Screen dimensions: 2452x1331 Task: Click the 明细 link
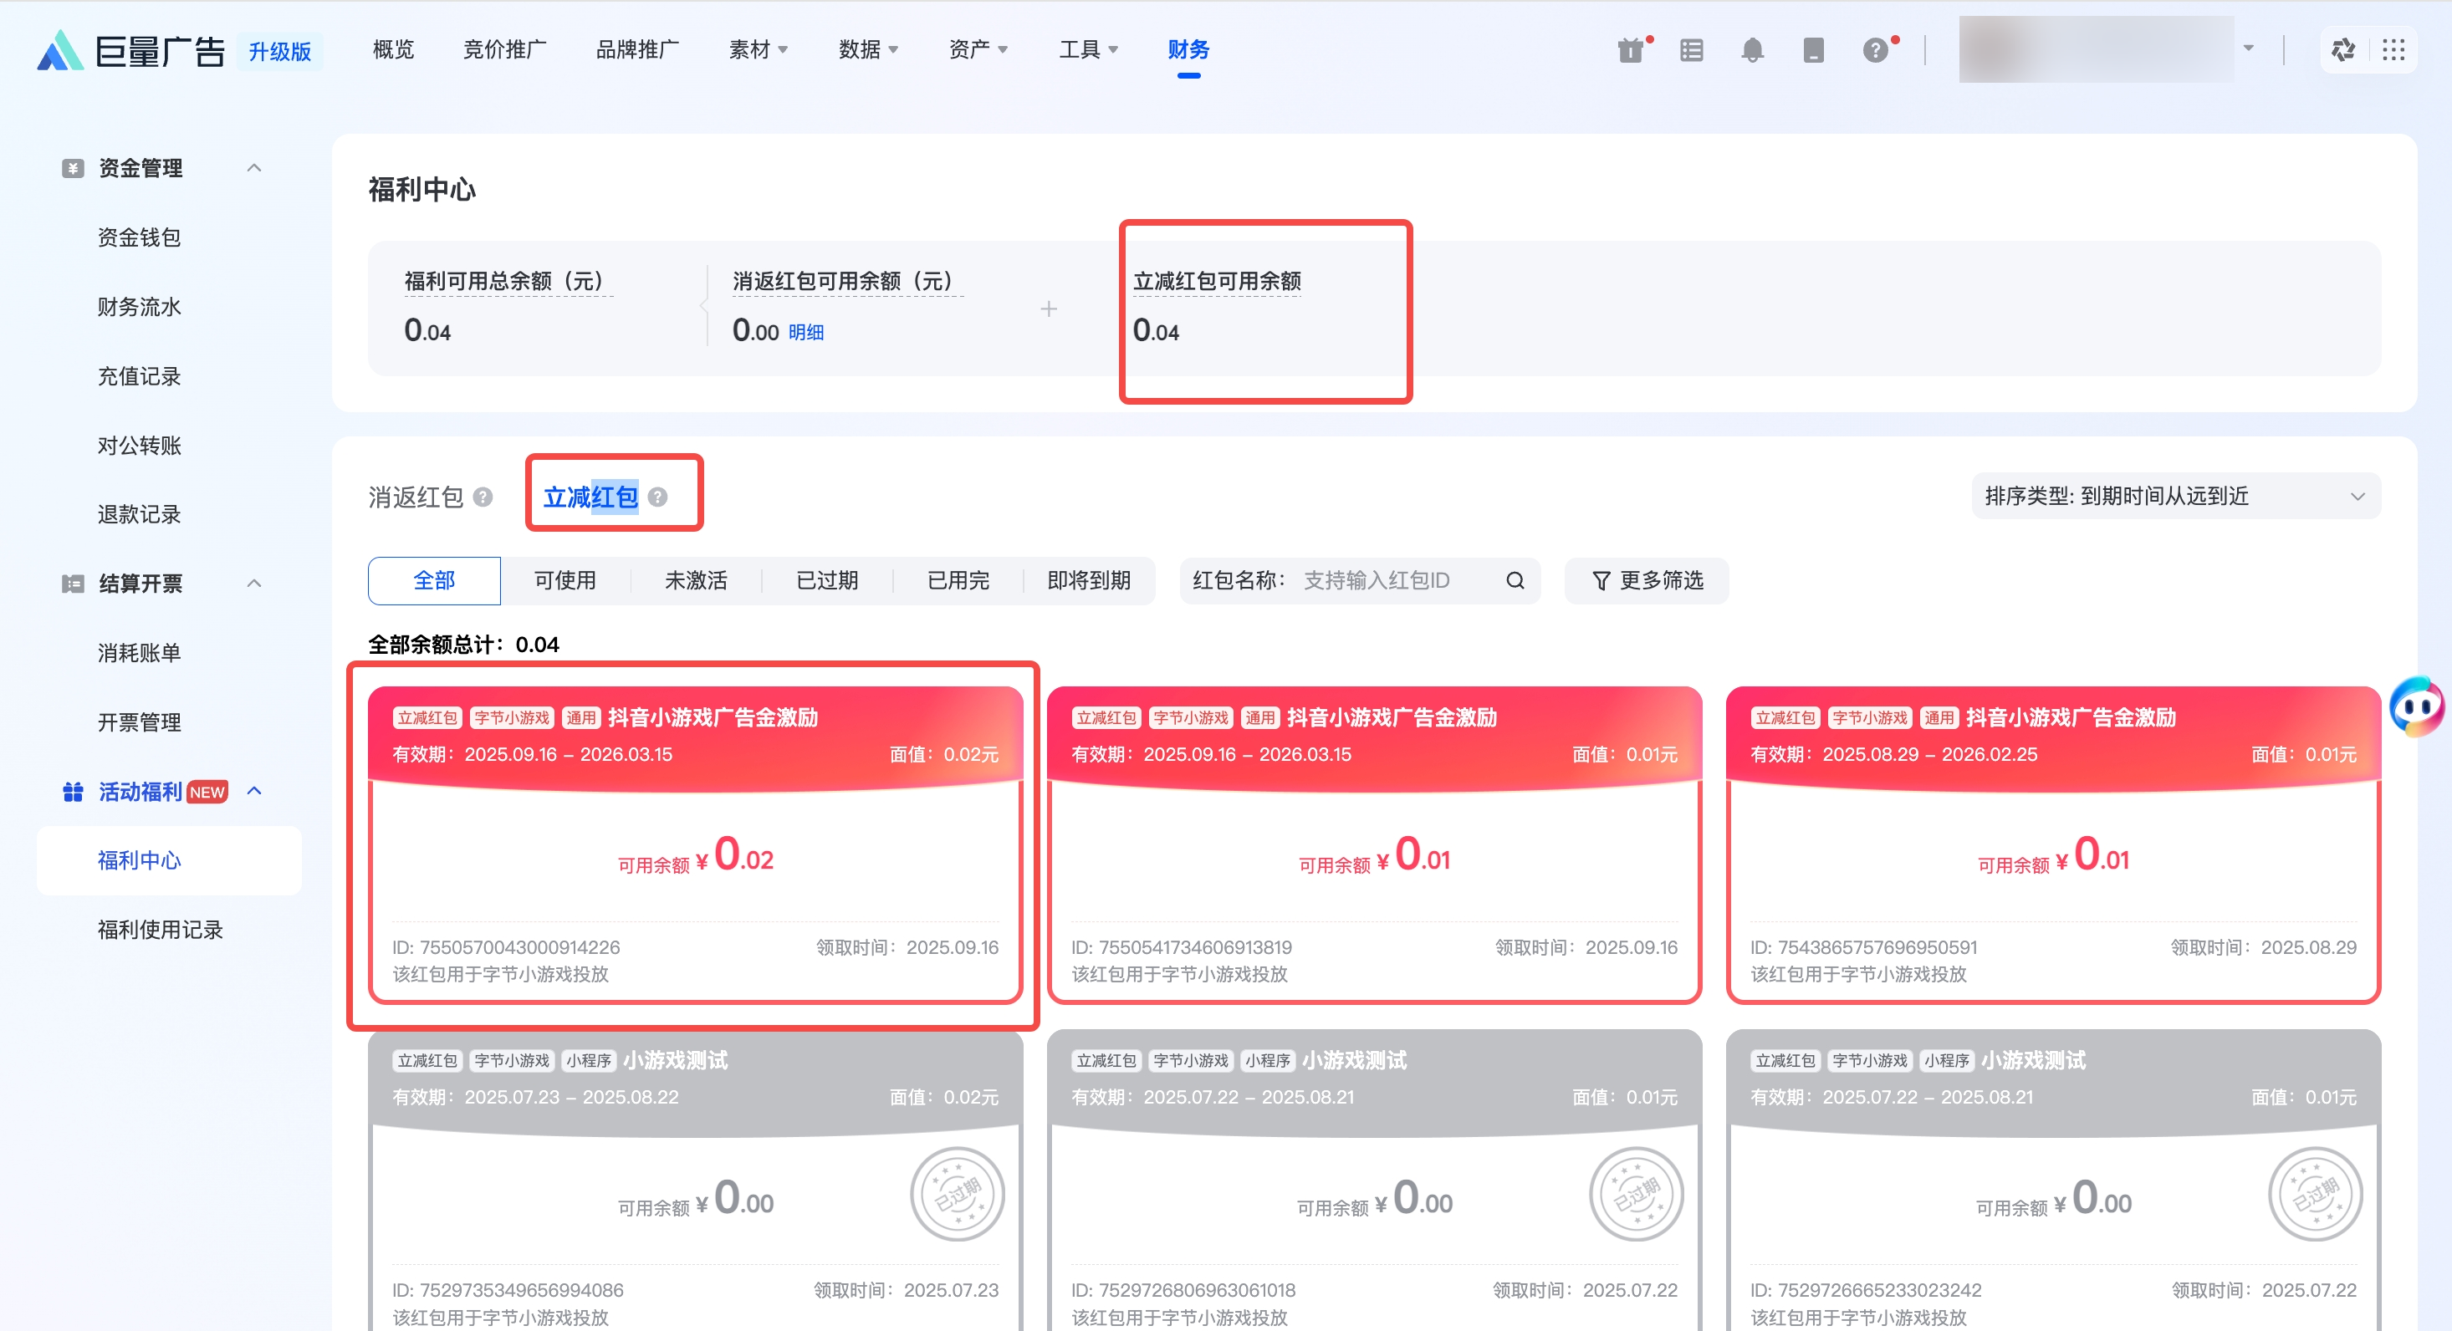tap(806, 332)
